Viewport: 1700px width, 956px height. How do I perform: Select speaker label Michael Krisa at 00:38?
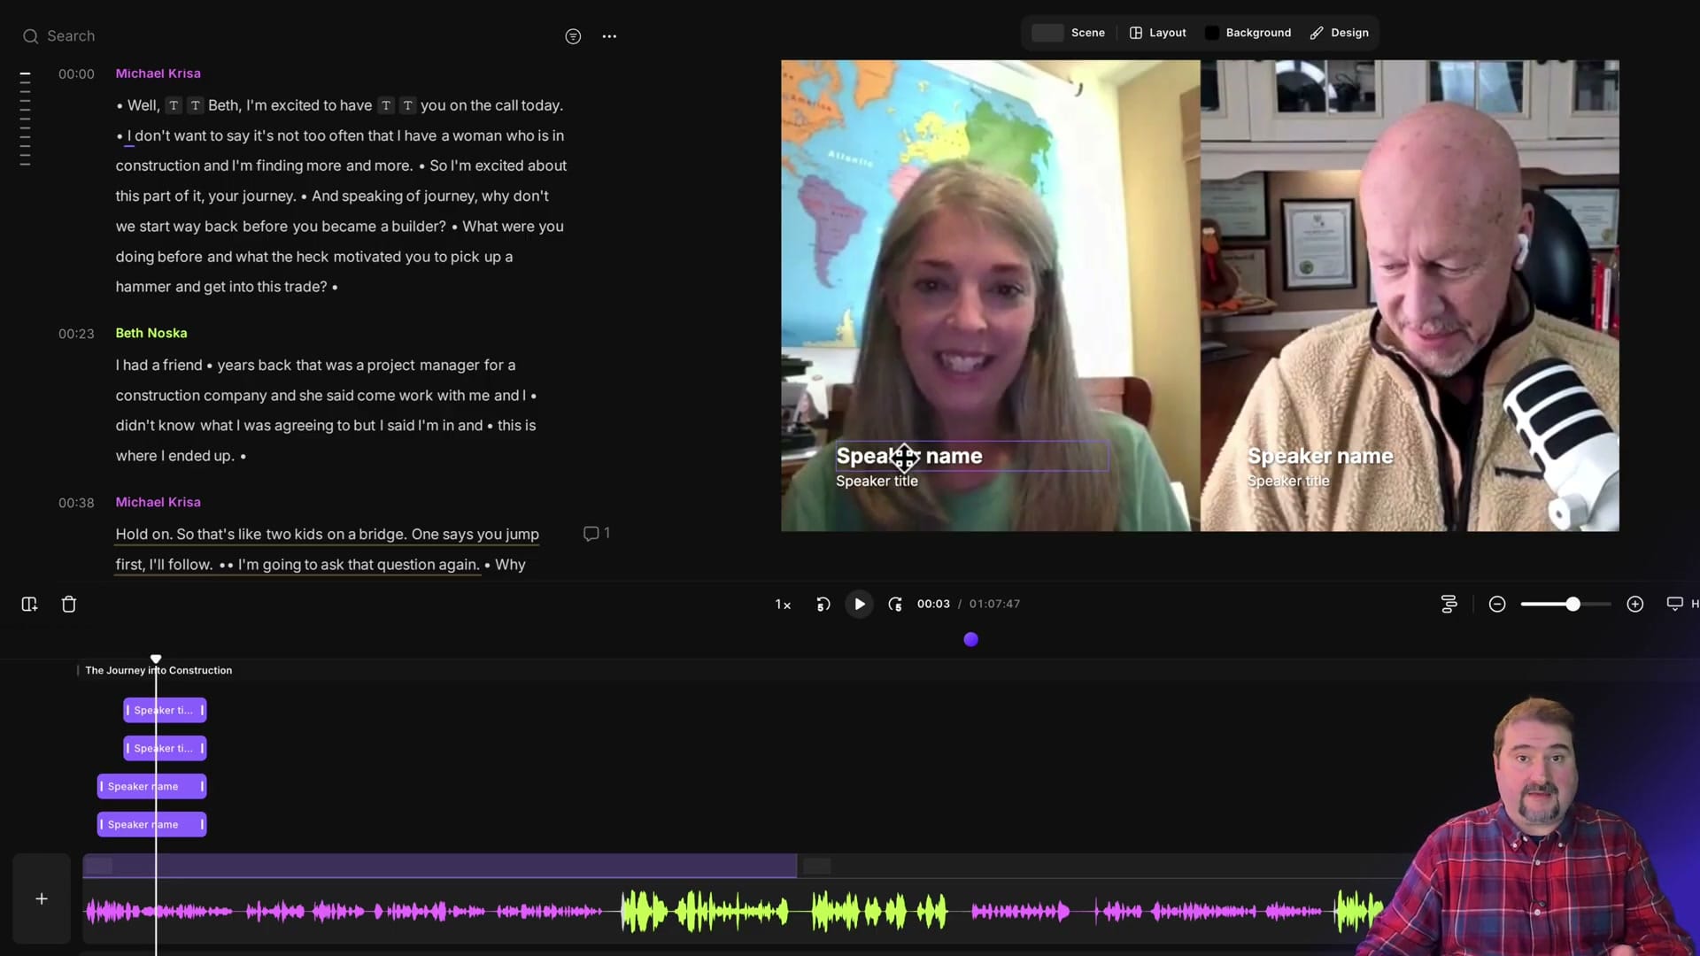click(158, 502)
